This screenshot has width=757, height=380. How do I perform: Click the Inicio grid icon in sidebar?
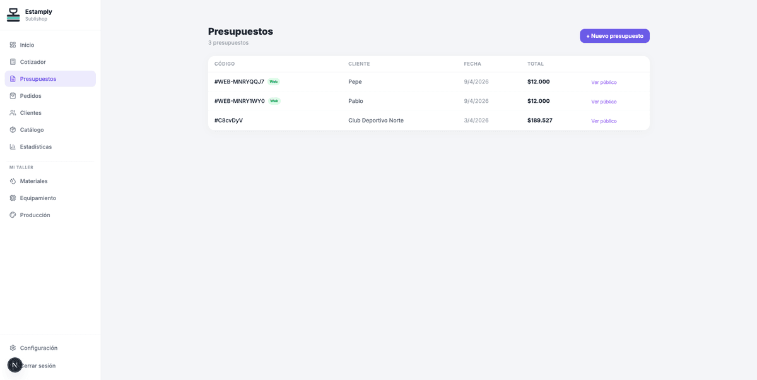click(x=13, y=45)
